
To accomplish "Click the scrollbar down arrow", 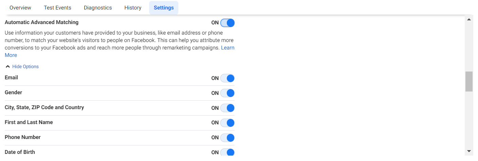I will click(x=469, y=151).
